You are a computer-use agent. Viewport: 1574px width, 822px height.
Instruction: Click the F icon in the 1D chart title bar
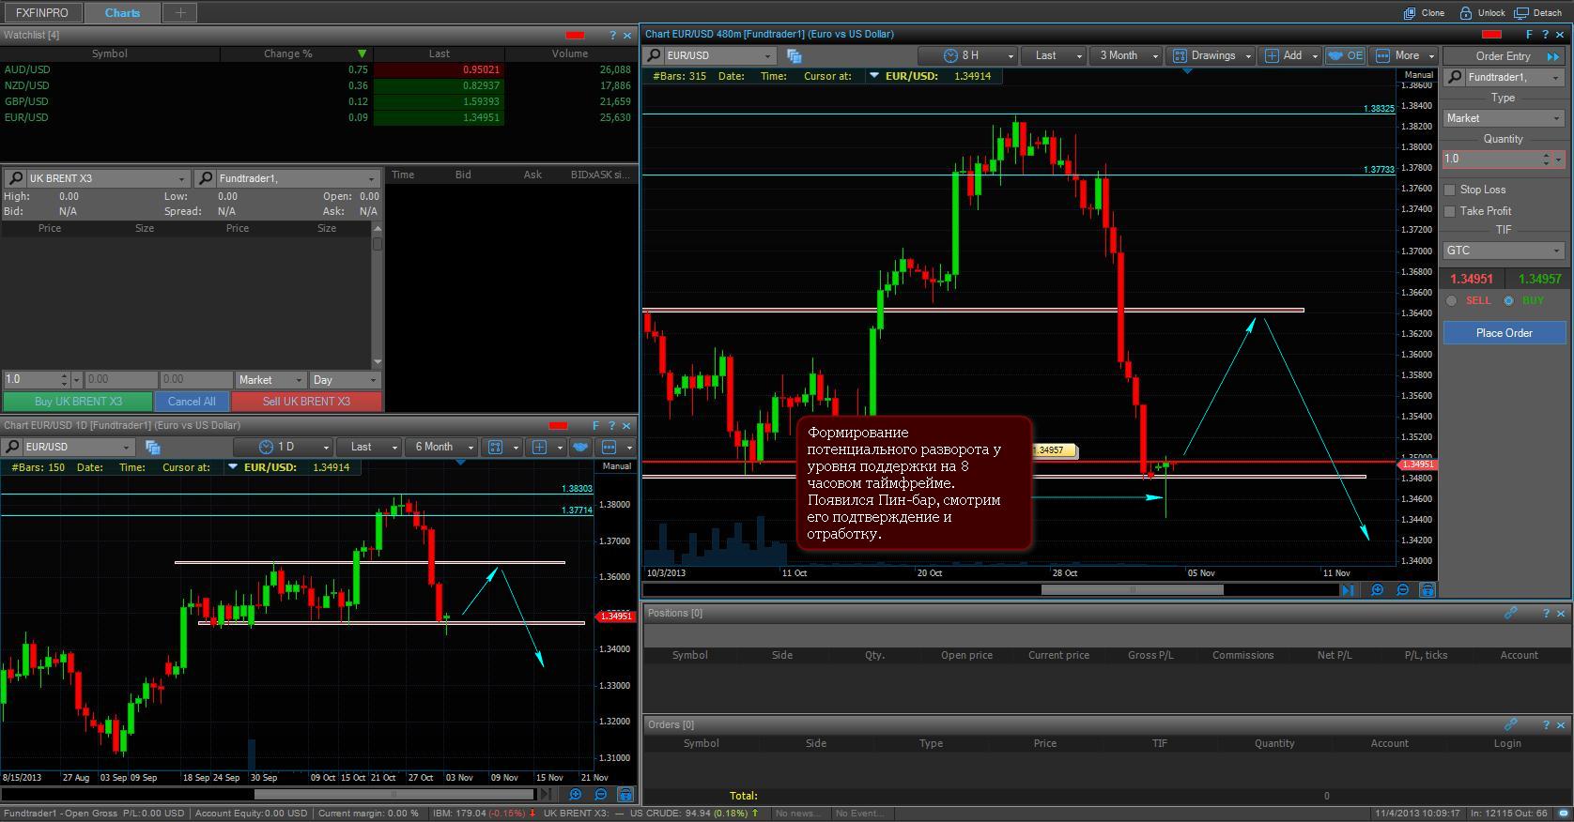(595, 426)
